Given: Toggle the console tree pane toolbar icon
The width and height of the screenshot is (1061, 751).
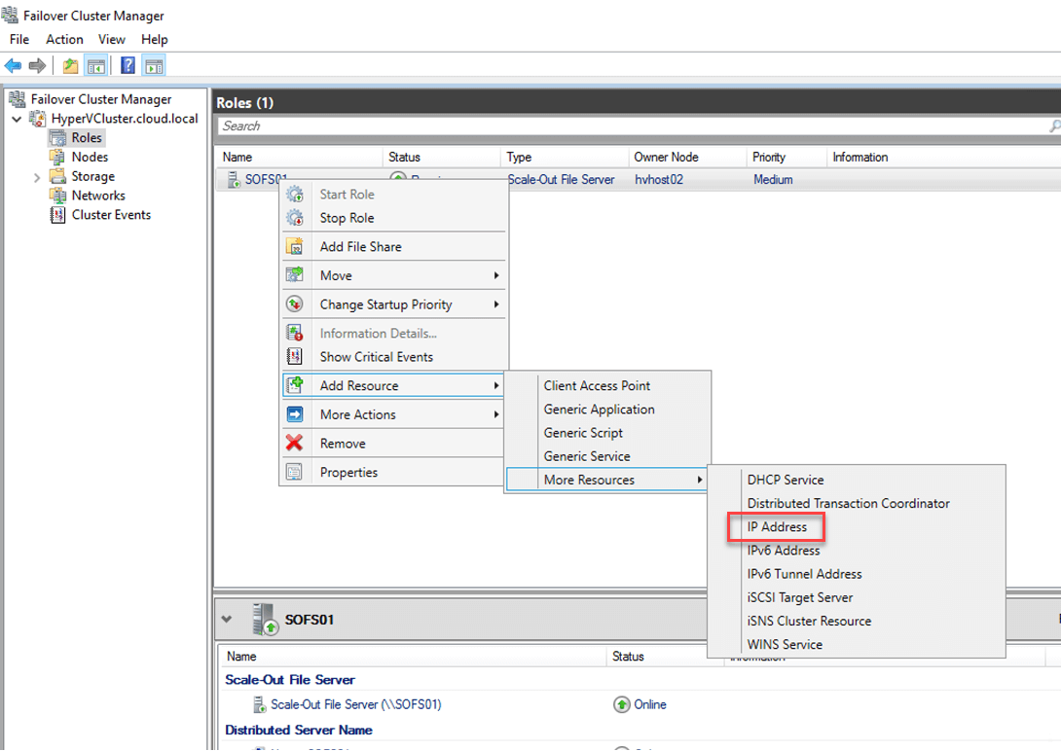Looking at the screenshot, I should (96, 65).
